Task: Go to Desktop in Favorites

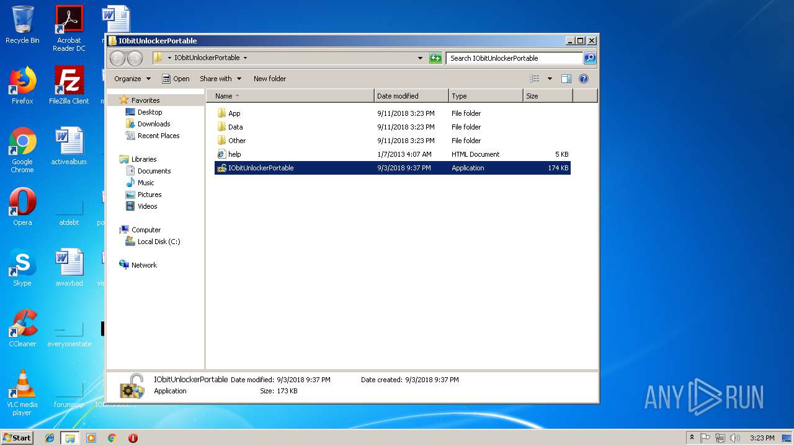Action: click(x=149, y=112)
